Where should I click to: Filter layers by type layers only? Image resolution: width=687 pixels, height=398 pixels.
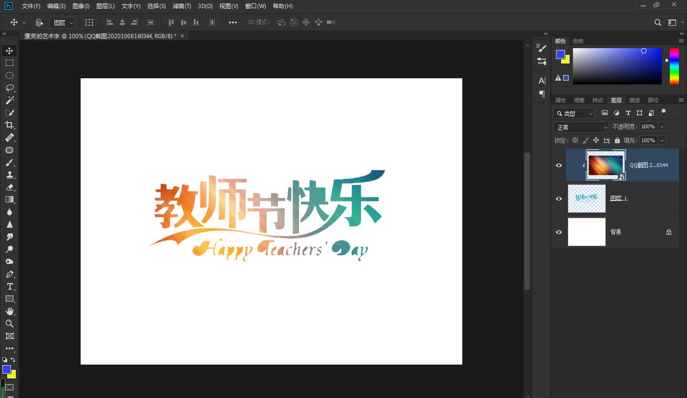(x=628, y=113)
